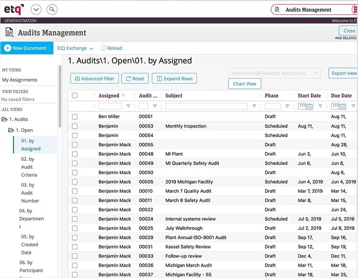Click Plant Annual ISO-9001 Audit subject
Image resolution: width=358 pixels, height=278 pixels.
196,238
